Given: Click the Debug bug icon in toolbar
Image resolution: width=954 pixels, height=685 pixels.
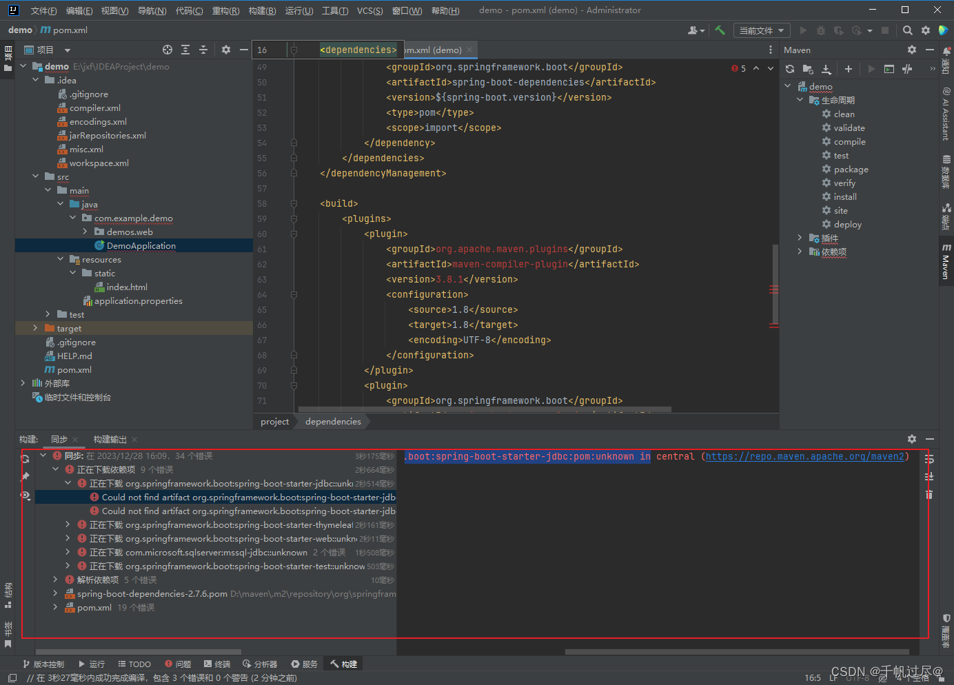Looking at the screenshot, I should (820, 30).
